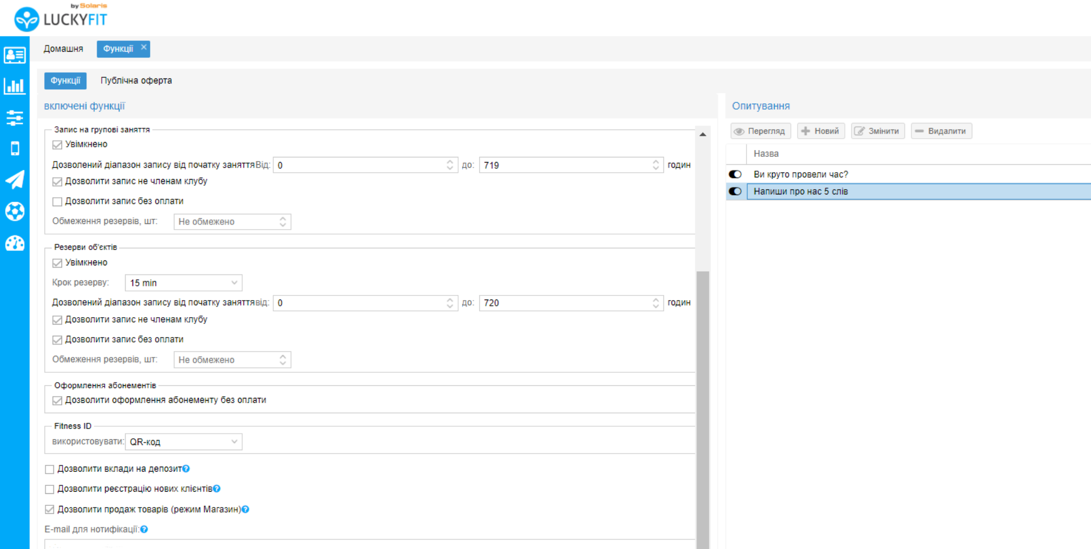The image size is (1091, 549).
Task: Adjust stepper of the 720 hours field
Action: (656, 303)
